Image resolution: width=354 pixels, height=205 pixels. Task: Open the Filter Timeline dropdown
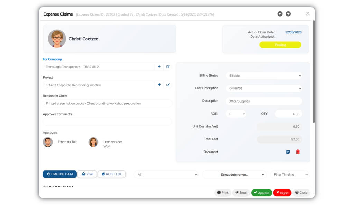[289, 174]
